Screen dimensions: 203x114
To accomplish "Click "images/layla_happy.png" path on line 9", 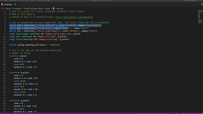I will tap(58, 34).
